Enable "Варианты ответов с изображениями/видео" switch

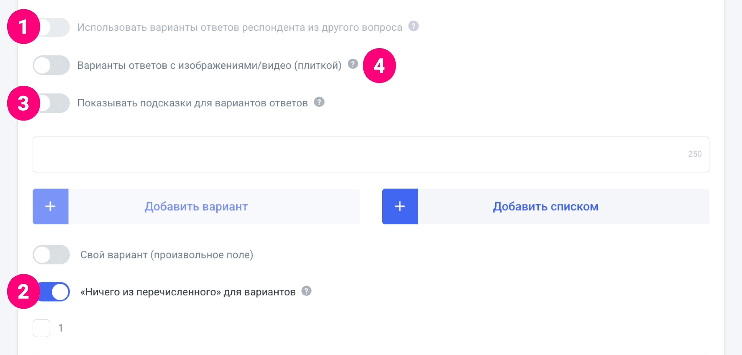tap(51, 65)
